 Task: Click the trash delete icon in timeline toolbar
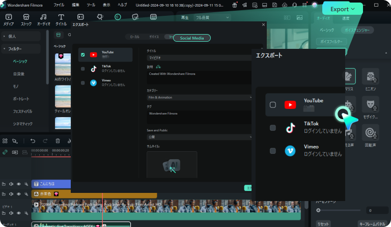[58, 141]
